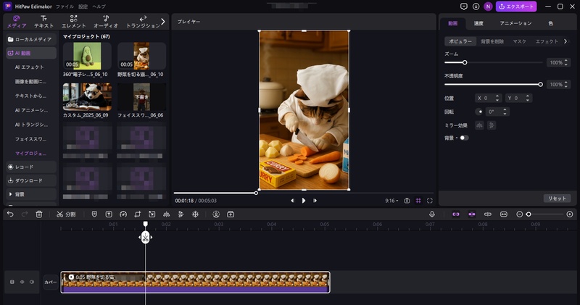
Task: Open the 9:16 aspect ratio dropdown
Action: pos(392,200)
